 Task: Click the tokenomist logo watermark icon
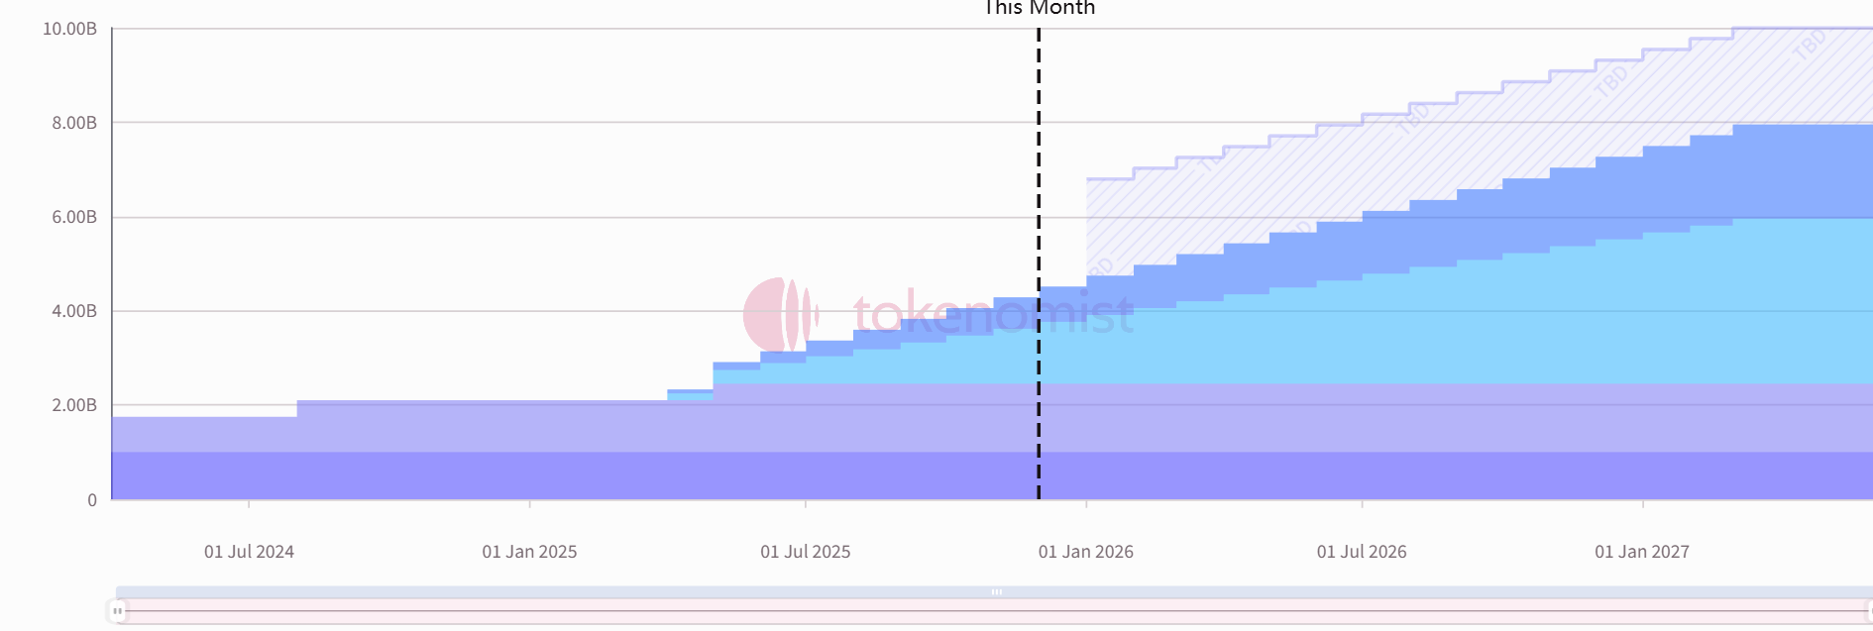pyautogui.click(x=780, y=315)
